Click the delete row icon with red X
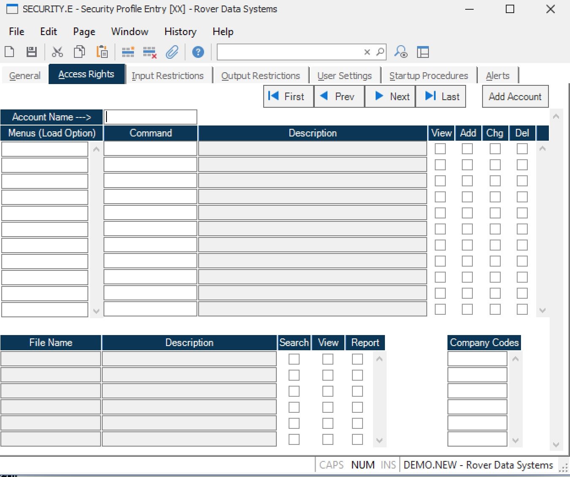This screenshot has height=477, width=570. (150, 52)
